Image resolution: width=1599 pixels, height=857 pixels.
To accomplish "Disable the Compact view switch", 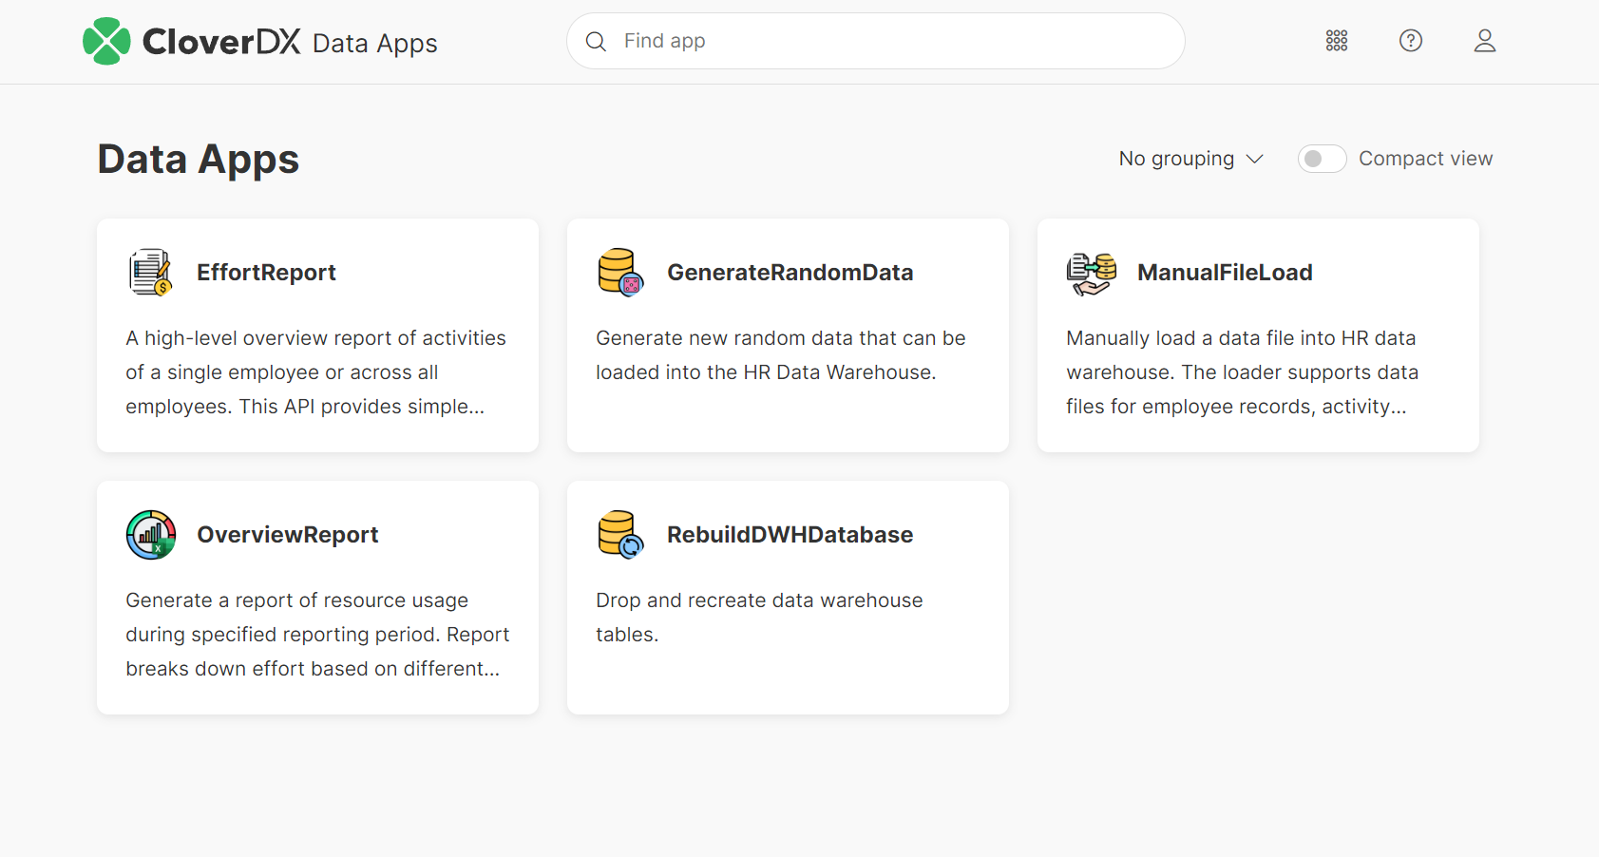I will pyautogui.click(x=1322, y=159).
